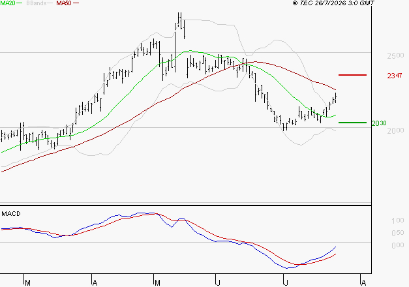The height and width of the screenshot is (287, 409).
Task: Click the first M month axis marker
Action: [27, 282]
